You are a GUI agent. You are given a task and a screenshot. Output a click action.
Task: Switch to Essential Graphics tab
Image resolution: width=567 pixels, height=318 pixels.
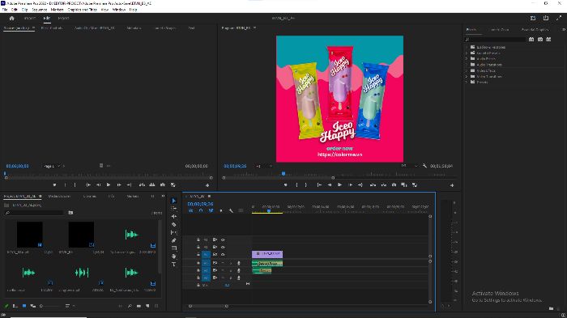pyautogui.click(x=535, y=30)
